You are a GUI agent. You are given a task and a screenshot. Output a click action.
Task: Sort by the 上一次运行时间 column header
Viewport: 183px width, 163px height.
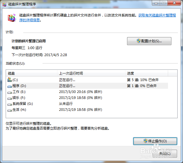point(91,73)
